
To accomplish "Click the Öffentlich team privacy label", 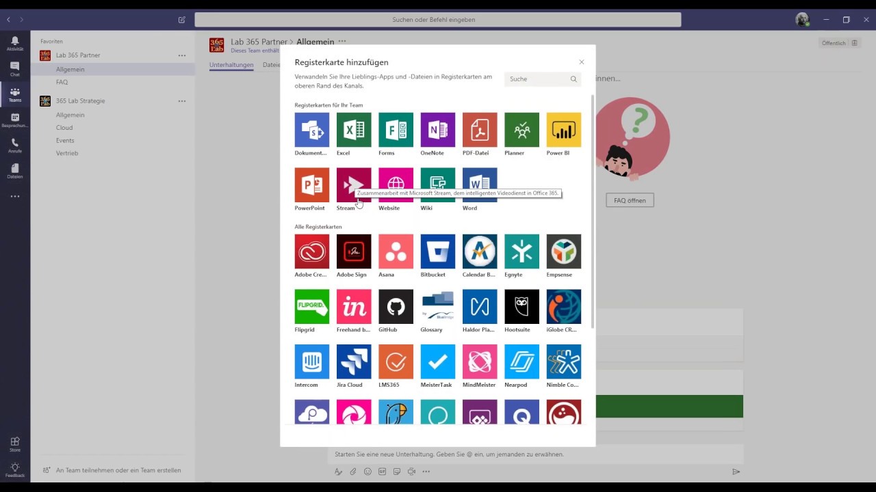I will pyautogui.click(x=834, y=43).
